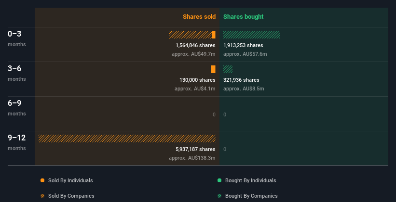Click the green hatched bar for 1,913,253 shares

point(252,35)
